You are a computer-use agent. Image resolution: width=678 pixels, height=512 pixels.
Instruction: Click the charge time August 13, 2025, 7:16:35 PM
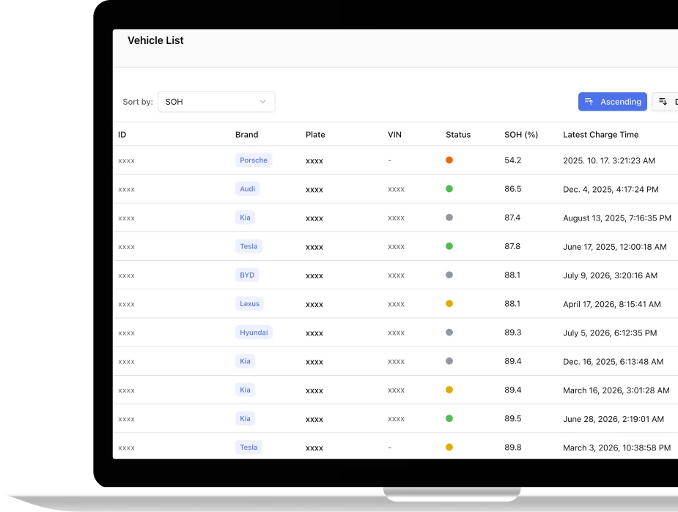[617, 218]
